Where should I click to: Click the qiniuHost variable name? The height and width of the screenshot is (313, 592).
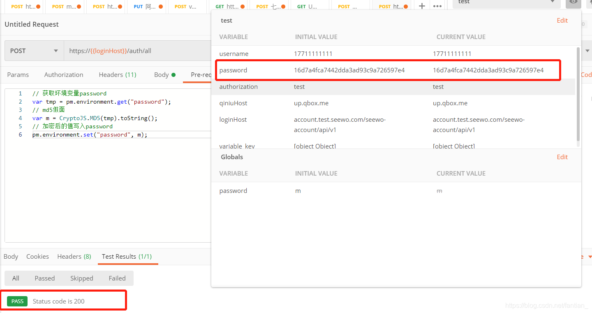tap(234, 103)
